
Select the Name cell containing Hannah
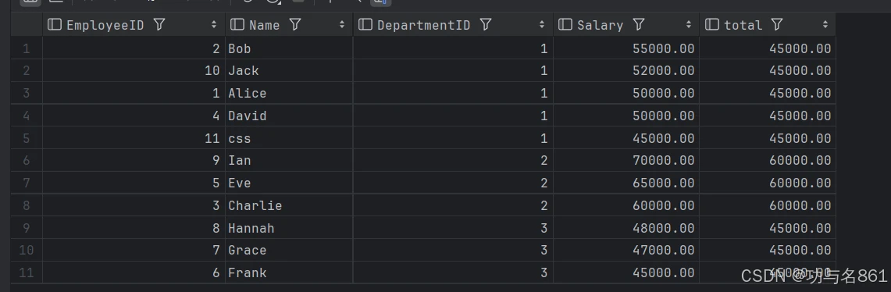click(x=289, y=228)
